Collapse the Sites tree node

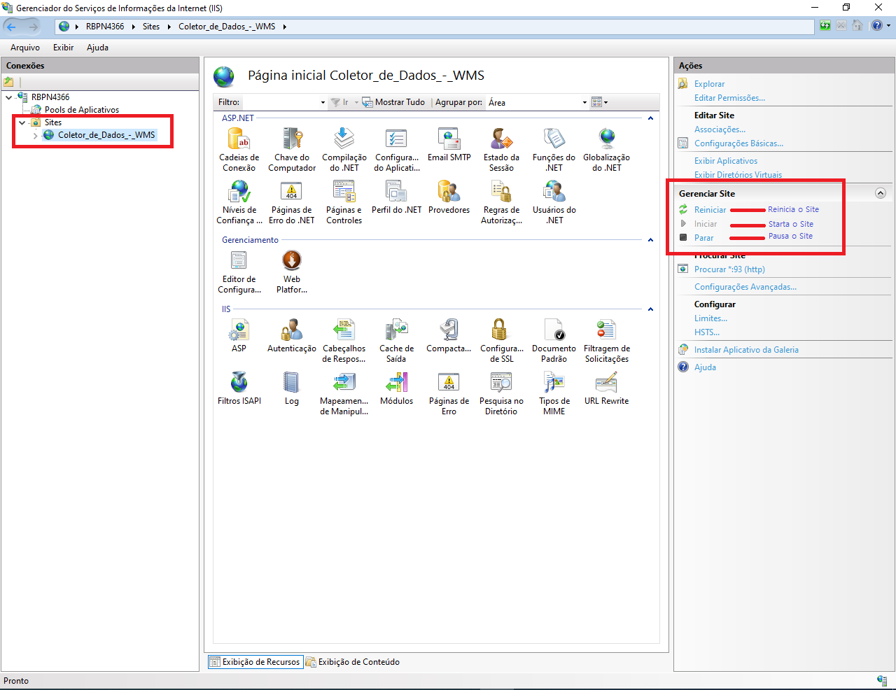(x=22, y=122)
